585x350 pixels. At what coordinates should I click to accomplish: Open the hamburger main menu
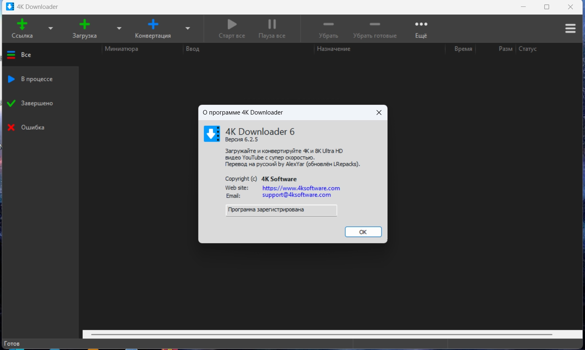coord(570,28)
